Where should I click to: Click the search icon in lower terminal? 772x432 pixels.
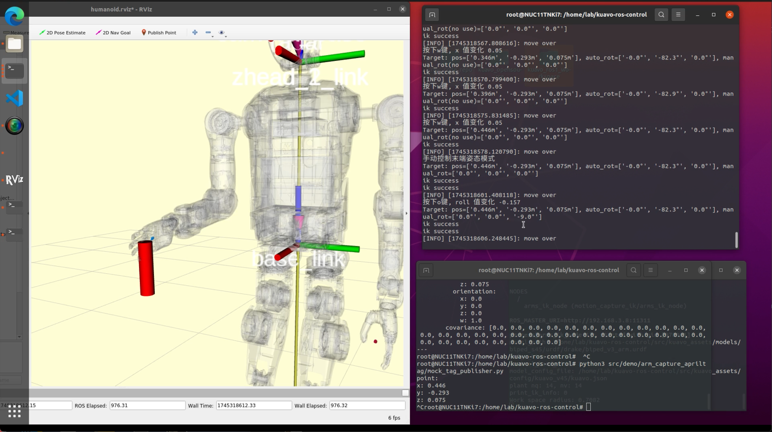[633, 270]
